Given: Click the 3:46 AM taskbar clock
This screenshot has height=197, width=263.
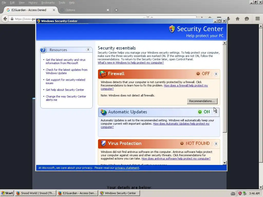Looking at the screenshot, I should pos(254,193).
